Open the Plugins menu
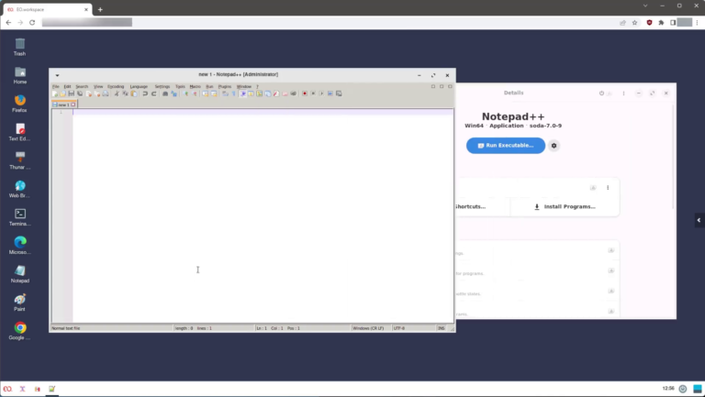Screen dimensions: 705x397 point(224,86)
